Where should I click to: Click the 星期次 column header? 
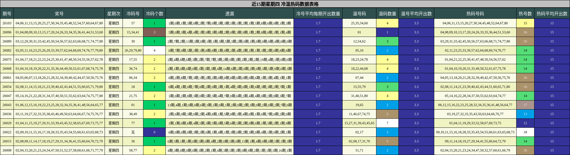coord(114,13)
